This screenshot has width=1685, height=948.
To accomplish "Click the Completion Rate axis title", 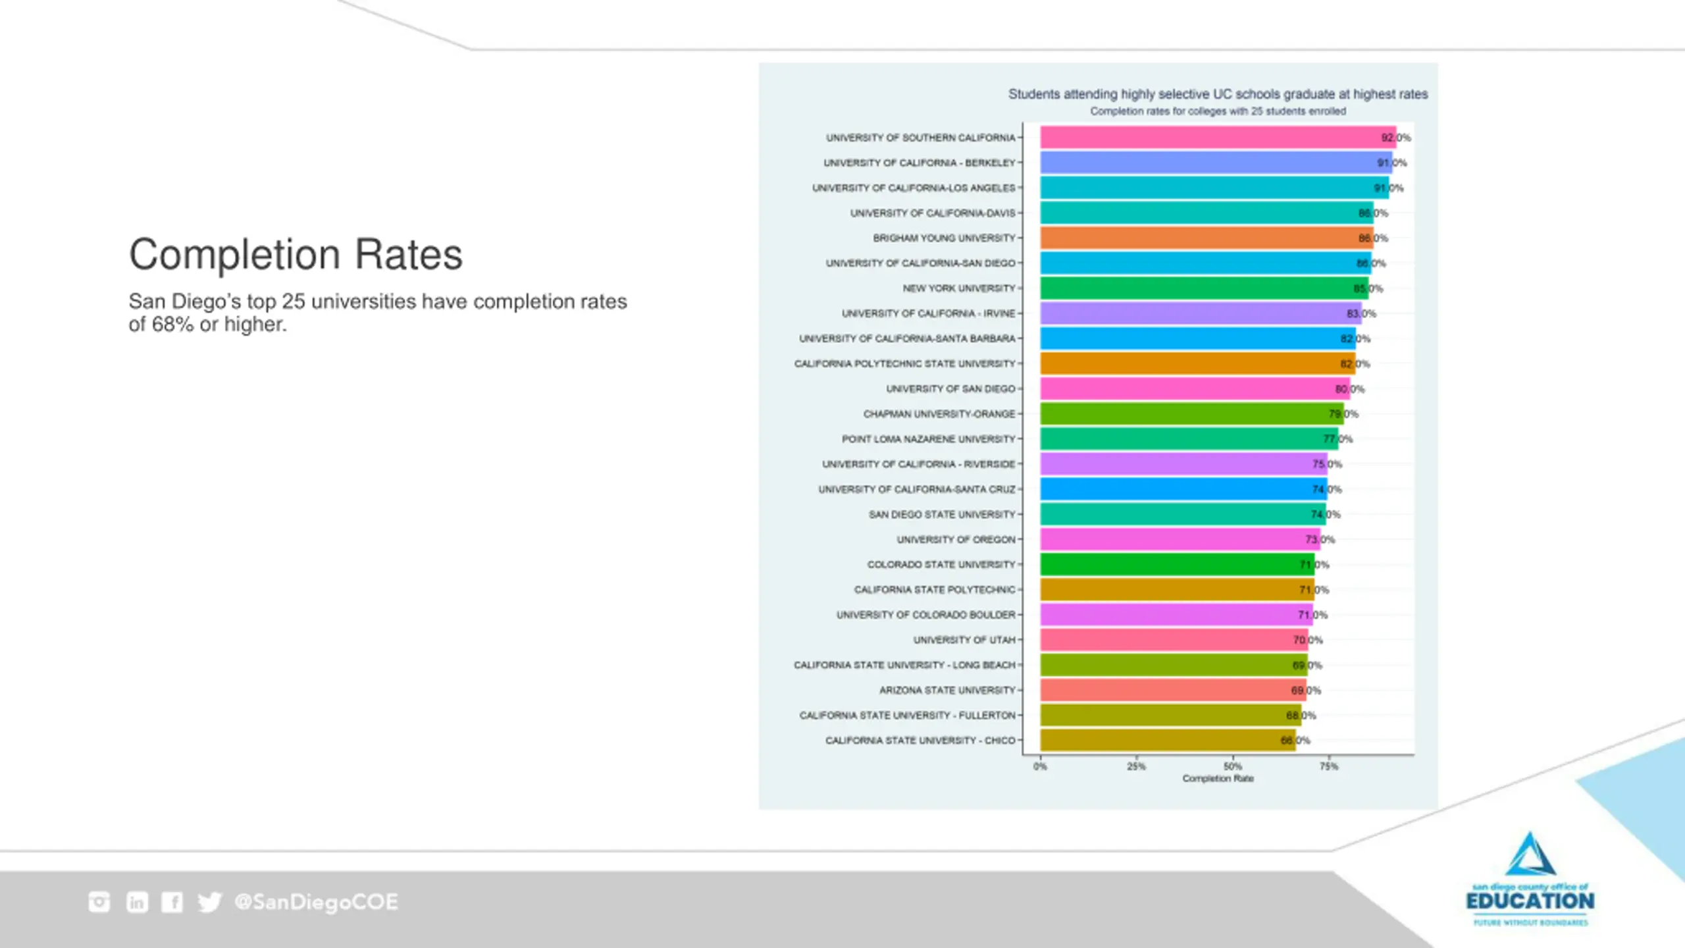I will pyautogui.click(x=1218, y=778).
